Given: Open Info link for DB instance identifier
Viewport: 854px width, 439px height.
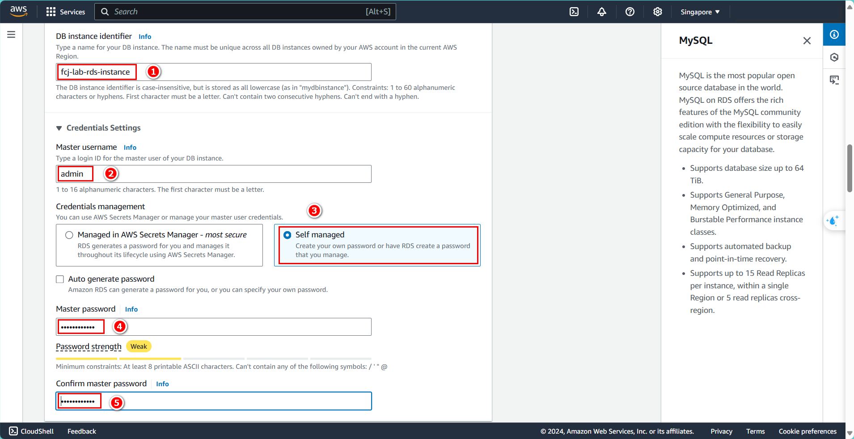Looking at the screenshot, I should point(145,37).
